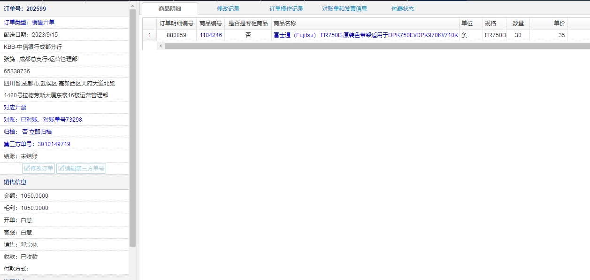Click the left panel vertical scrollbar
Screen dimensions: 590x280
[x=133, y=127]
